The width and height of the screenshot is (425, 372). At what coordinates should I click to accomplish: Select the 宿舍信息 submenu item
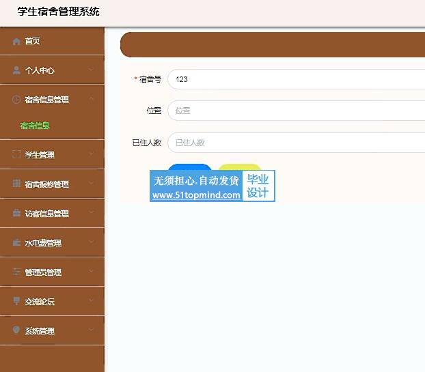[35, 126]
